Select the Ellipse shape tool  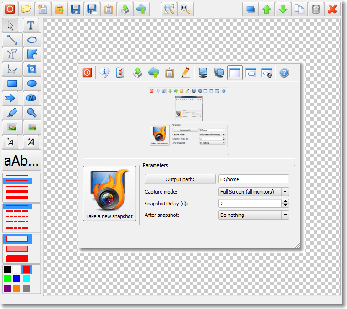[31, 84]
